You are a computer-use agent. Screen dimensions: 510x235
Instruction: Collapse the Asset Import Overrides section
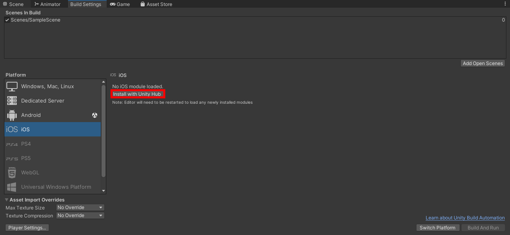(x=7, y=200)
